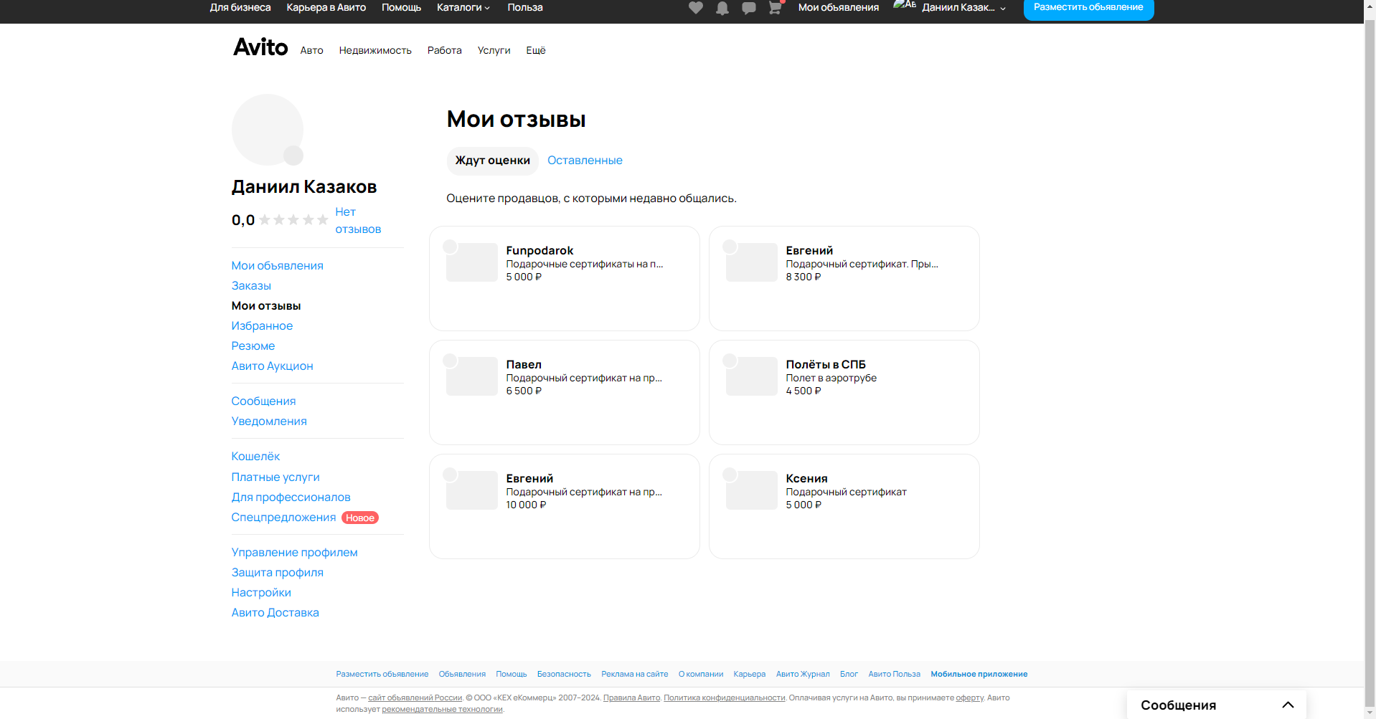Open the Услуги category
Viewport: 1376px width, 719px height.
pos(494,50)
